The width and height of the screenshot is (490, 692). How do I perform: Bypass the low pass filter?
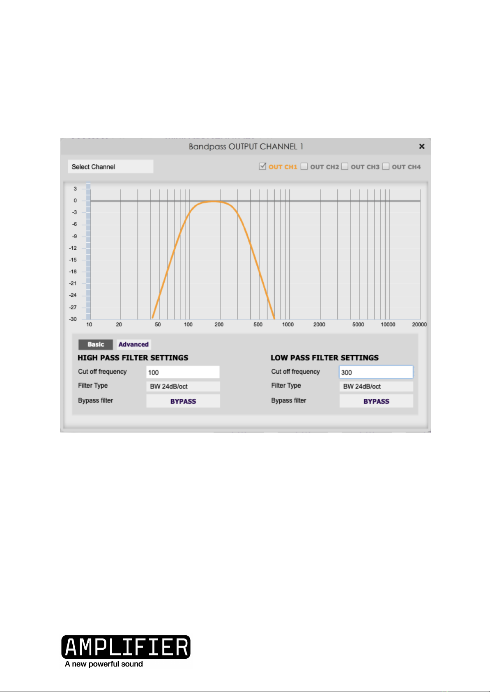click(x=376, y=401)
